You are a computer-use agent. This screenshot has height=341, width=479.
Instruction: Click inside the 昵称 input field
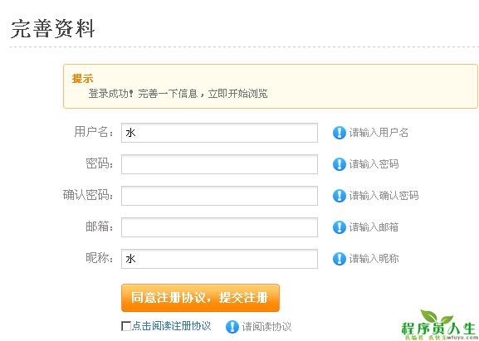click(219, 259)
